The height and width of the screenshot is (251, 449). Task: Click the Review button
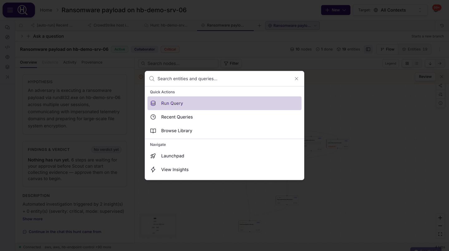coord(425,77)
